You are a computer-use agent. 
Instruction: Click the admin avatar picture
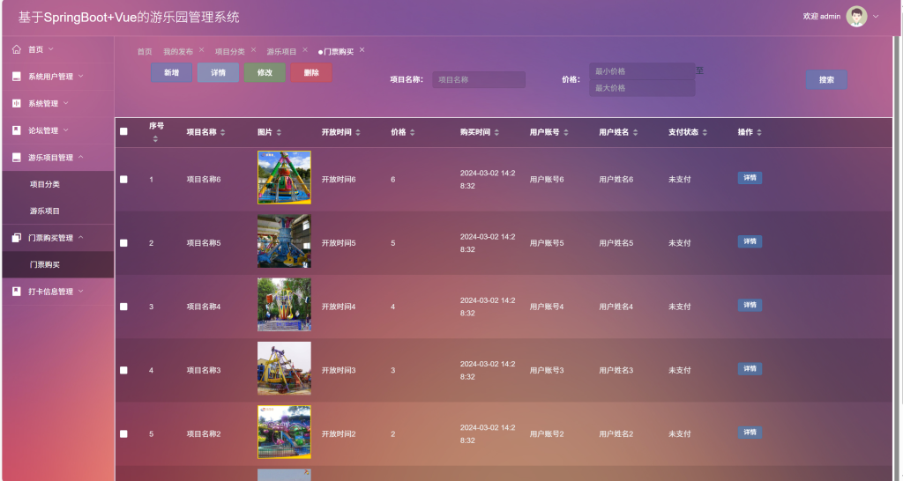(856, 17)
